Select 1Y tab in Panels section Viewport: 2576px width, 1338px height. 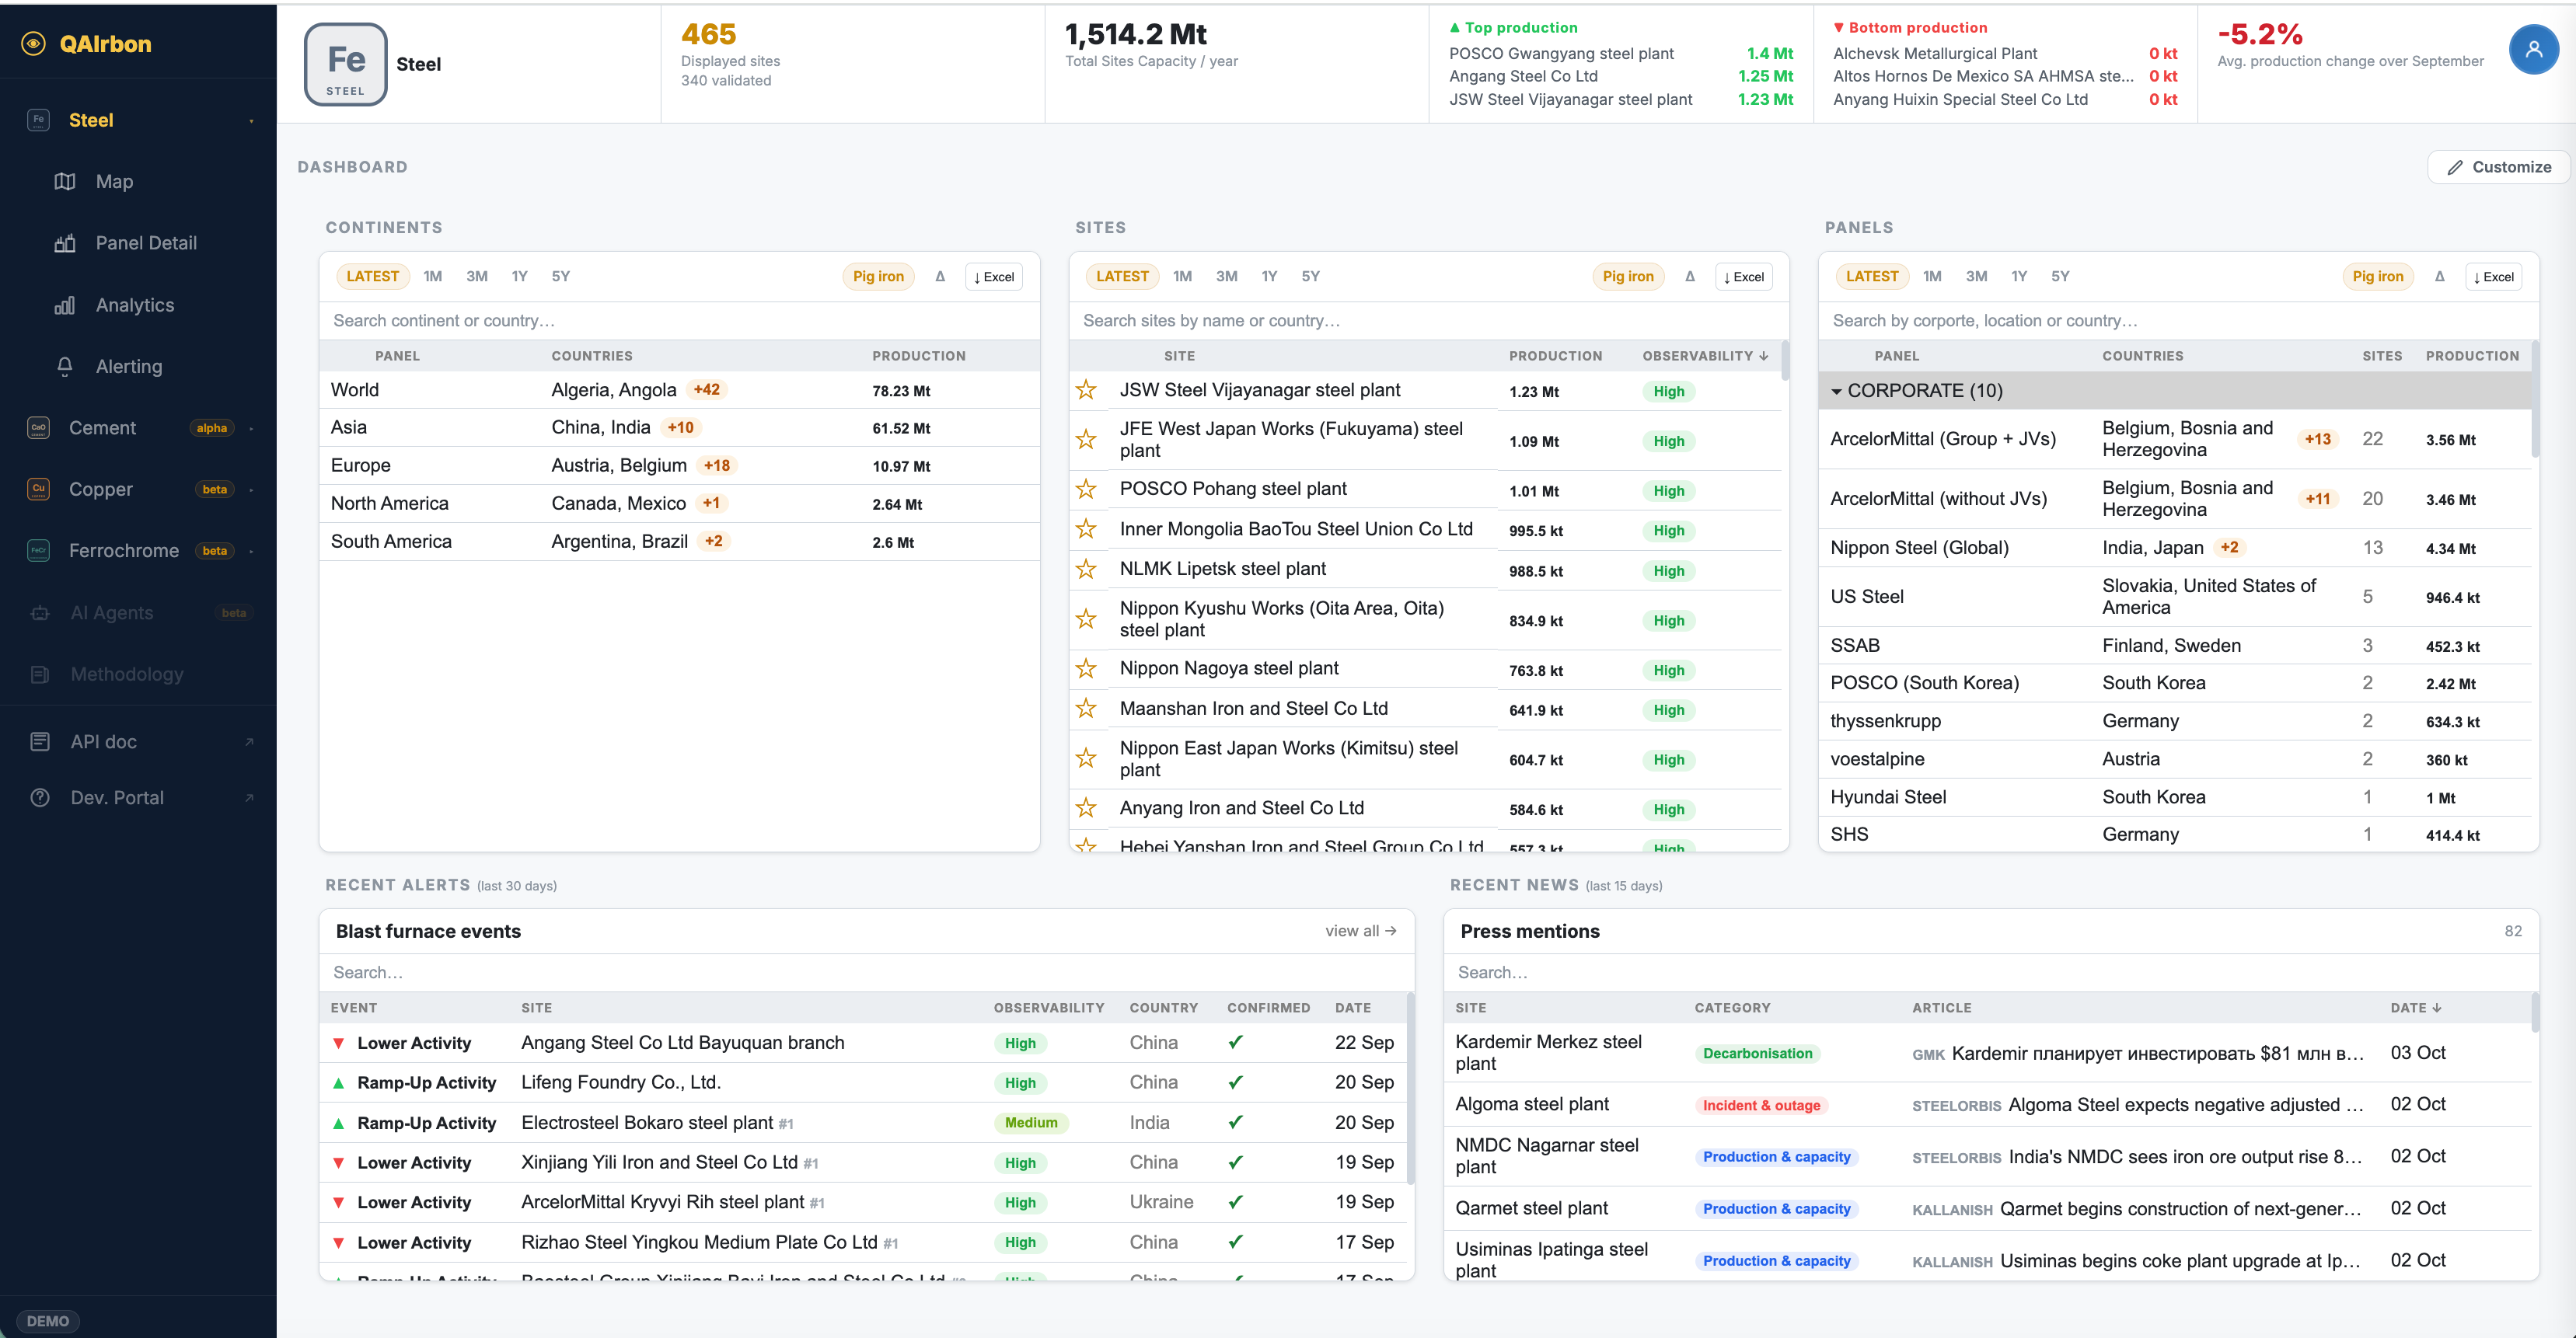point(2019,277)
